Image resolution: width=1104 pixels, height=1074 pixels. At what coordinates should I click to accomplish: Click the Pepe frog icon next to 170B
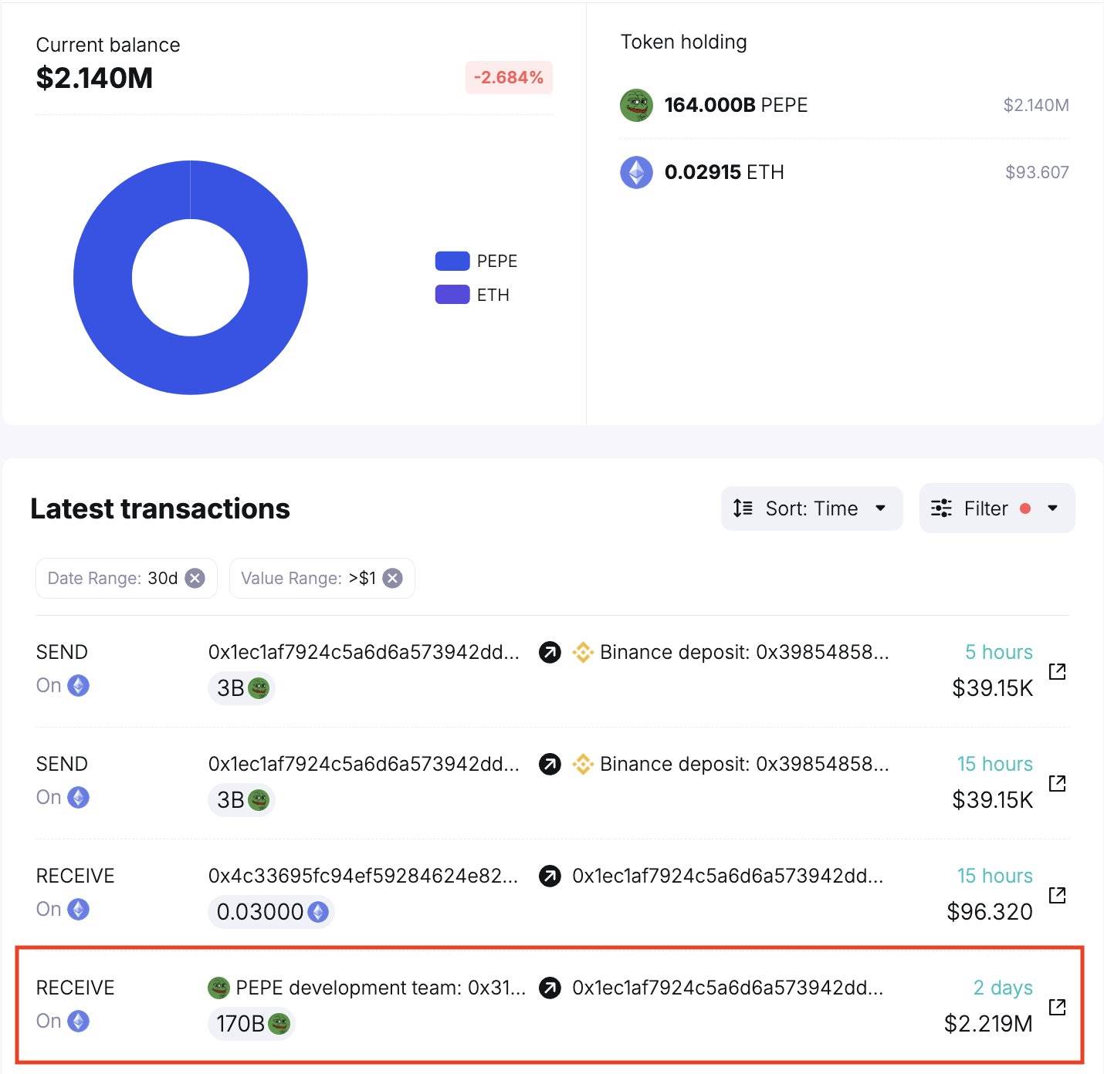pos(278,1025)
